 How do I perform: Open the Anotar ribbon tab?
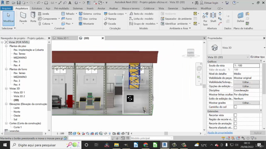[x=101, y=8]
